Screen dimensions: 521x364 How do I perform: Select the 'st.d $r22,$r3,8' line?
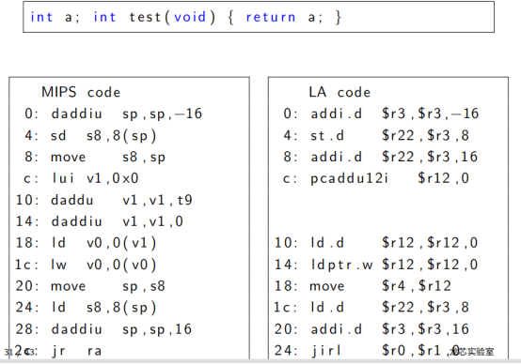click(x=376, y=136)
